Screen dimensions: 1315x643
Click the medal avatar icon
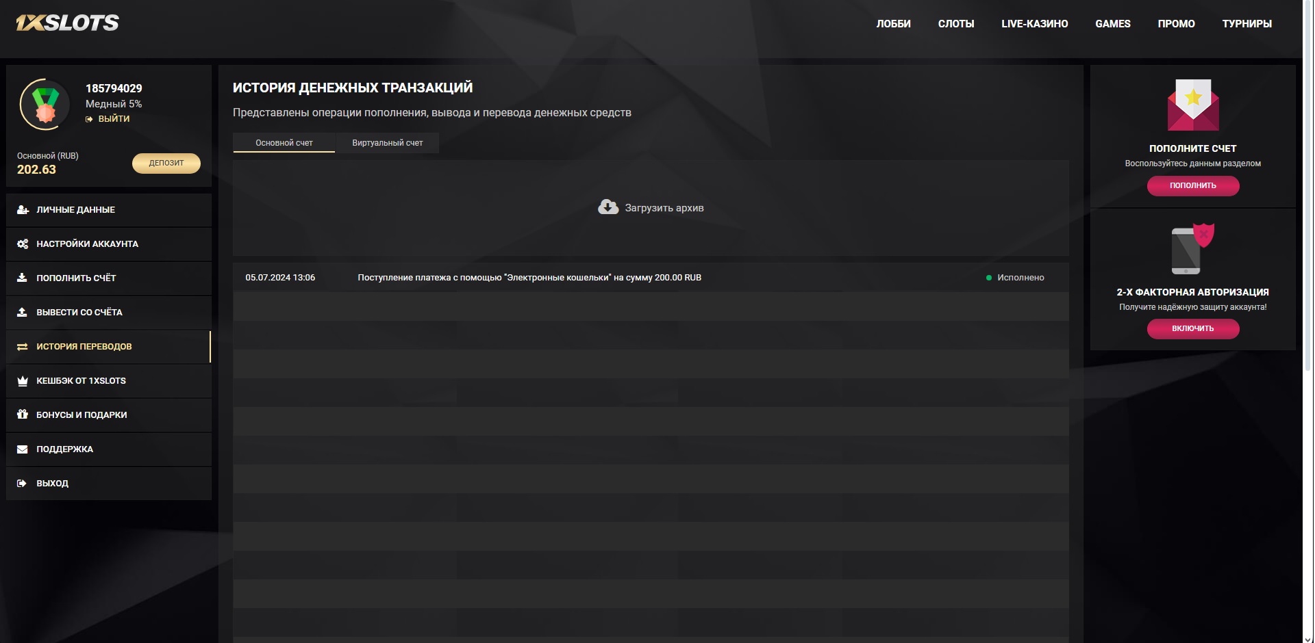click(x=45, y=105)
